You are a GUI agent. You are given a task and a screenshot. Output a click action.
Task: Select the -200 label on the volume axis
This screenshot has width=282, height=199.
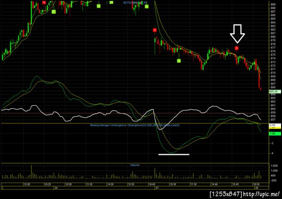(x=274, y=181)
